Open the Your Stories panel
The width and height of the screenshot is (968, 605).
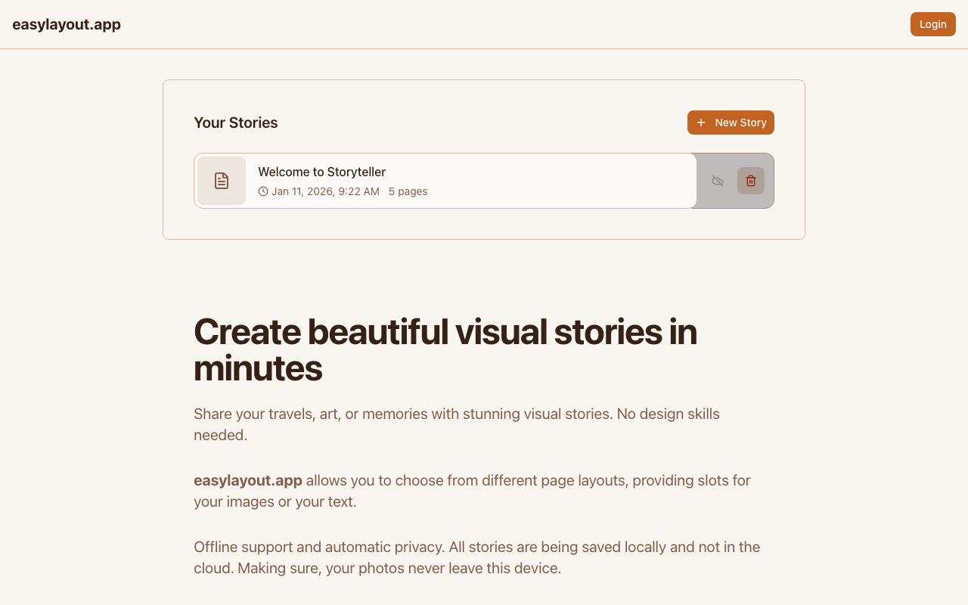click(x=484, y=159)
